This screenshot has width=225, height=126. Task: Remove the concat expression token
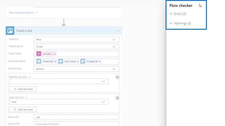(x=55, y=54)
